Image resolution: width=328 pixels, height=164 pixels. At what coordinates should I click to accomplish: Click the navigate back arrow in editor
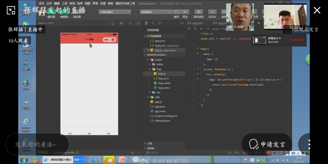click(201, 29)
